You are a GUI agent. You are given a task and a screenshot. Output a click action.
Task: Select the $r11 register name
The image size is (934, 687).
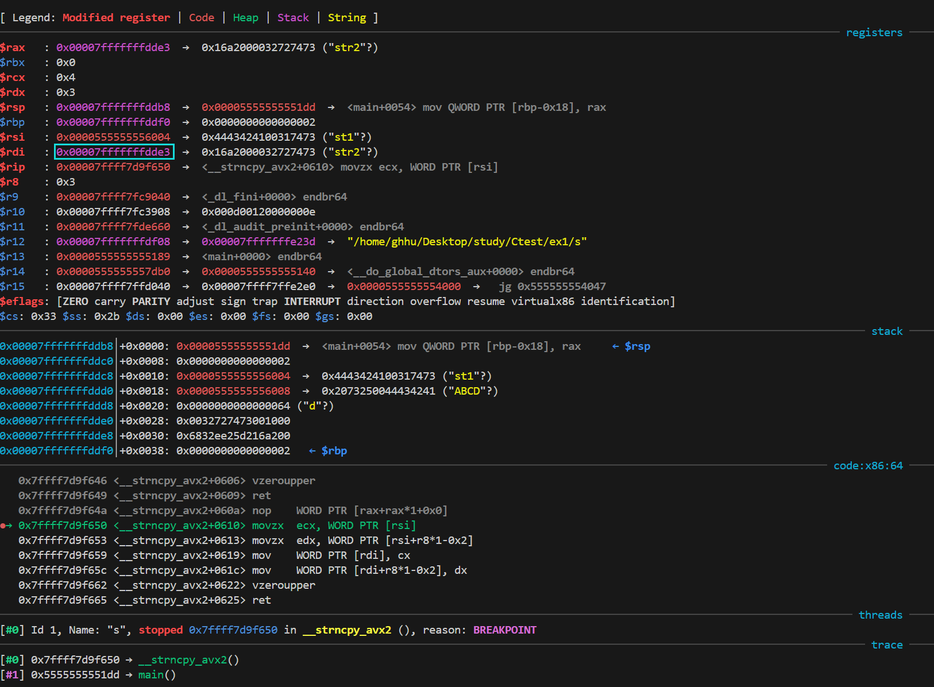[13, 227]
